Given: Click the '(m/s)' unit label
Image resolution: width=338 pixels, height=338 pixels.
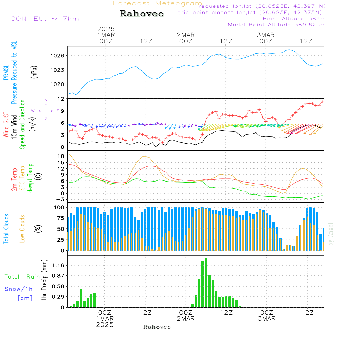Looking at the screenshot, I should click(33, 124).
